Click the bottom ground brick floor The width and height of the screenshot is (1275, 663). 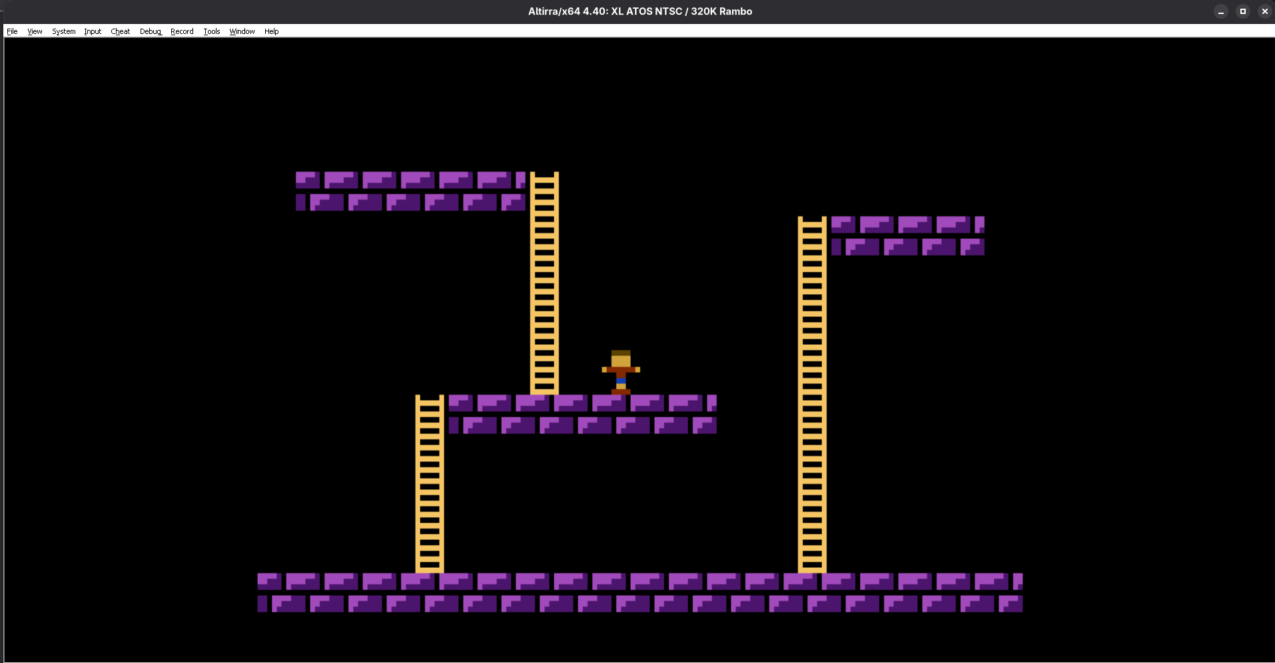coord(639,592)
